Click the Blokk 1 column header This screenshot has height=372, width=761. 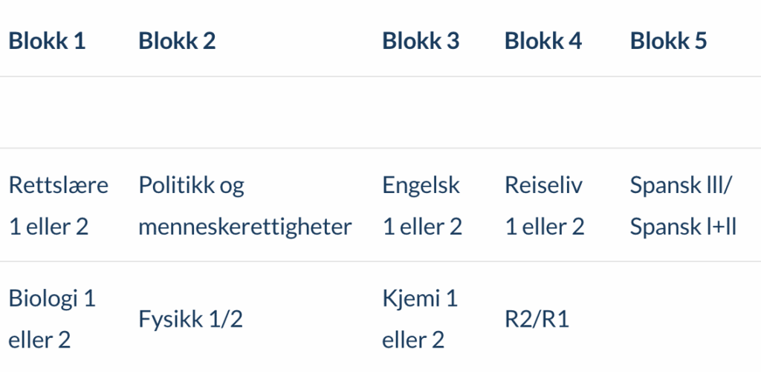tap(47, 41)
